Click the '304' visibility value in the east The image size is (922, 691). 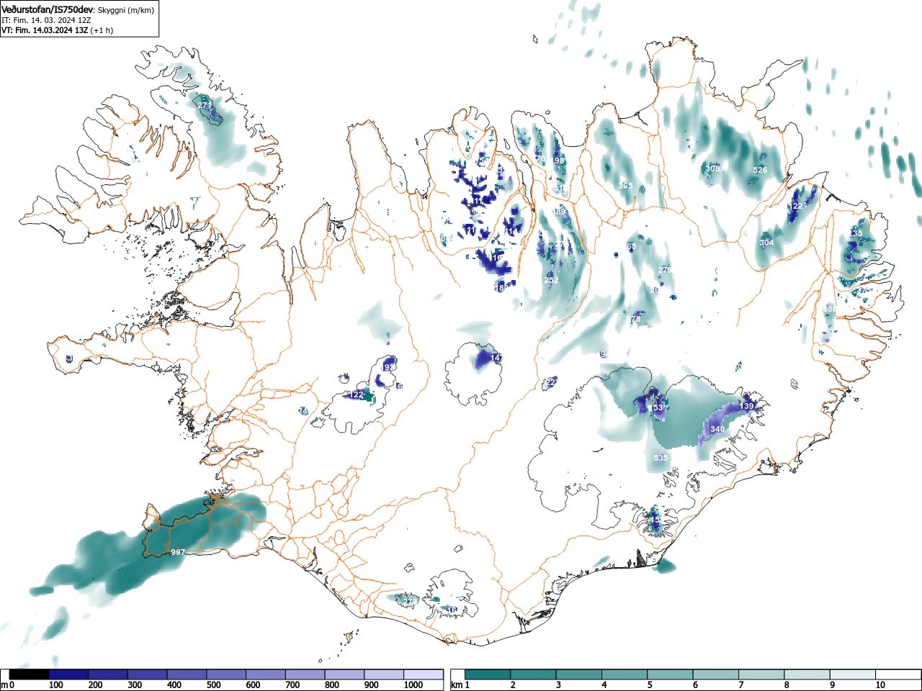click(766, 243)
